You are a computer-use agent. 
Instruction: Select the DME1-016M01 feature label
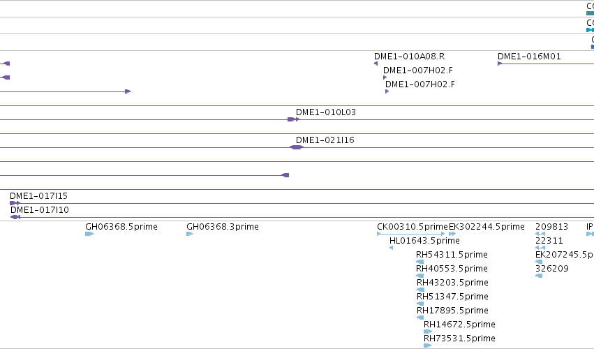529,57
